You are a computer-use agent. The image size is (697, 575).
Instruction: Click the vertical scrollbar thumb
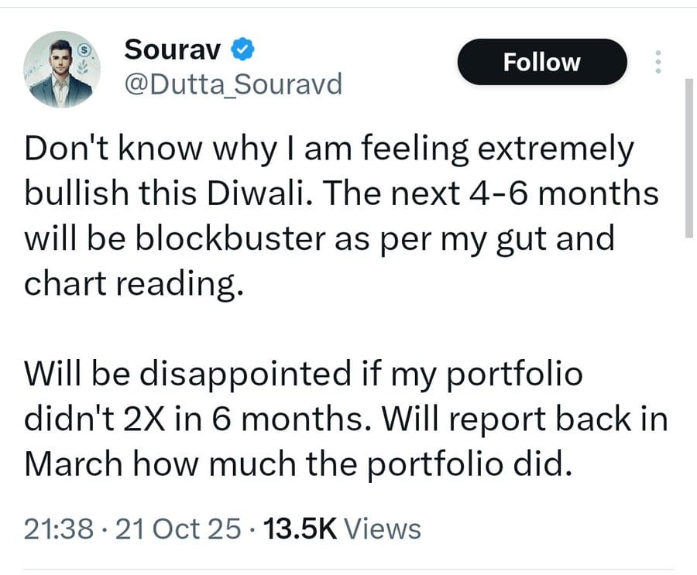click(690, 155)
